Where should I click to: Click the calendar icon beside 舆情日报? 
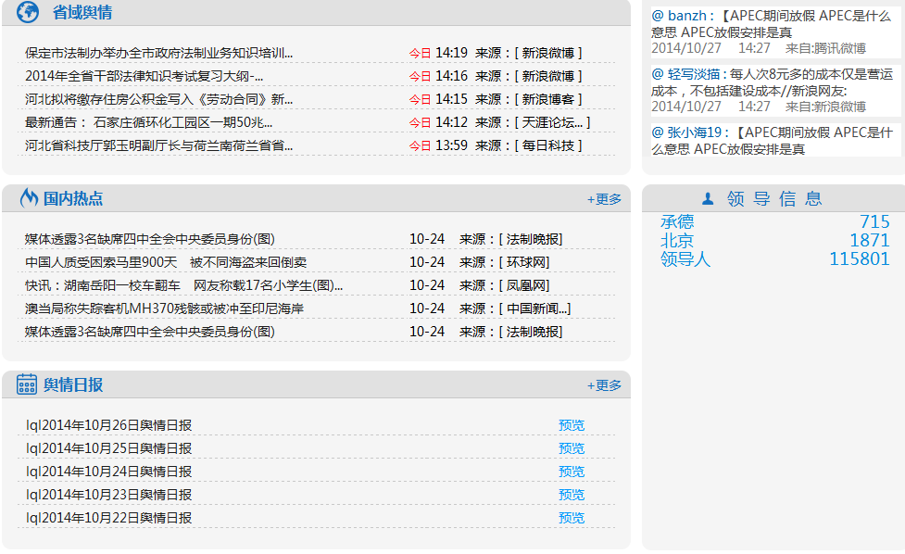click(27, 384)
